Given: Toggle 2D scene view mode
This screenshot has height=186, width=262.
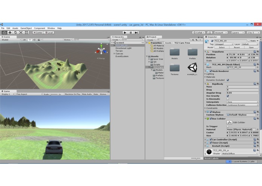Looking at the screenshot, I should tap(25, 40).
